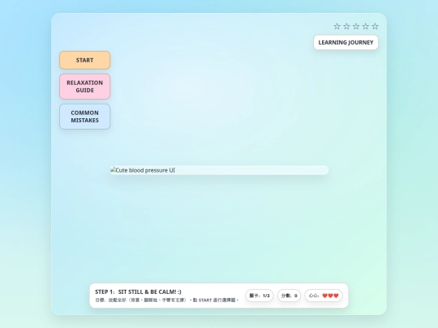Open the Learning Journey panel

346,42
